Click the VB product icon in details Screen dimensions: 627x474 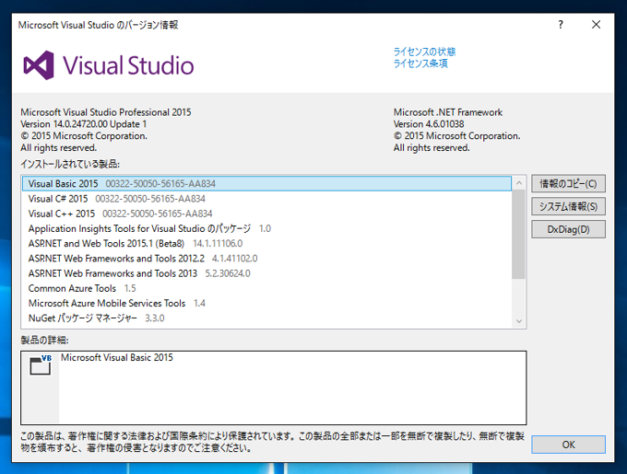click(41, 364)
